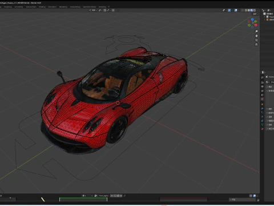
Task: Open the properties editor type dropdown
Action: coord(263,72)
